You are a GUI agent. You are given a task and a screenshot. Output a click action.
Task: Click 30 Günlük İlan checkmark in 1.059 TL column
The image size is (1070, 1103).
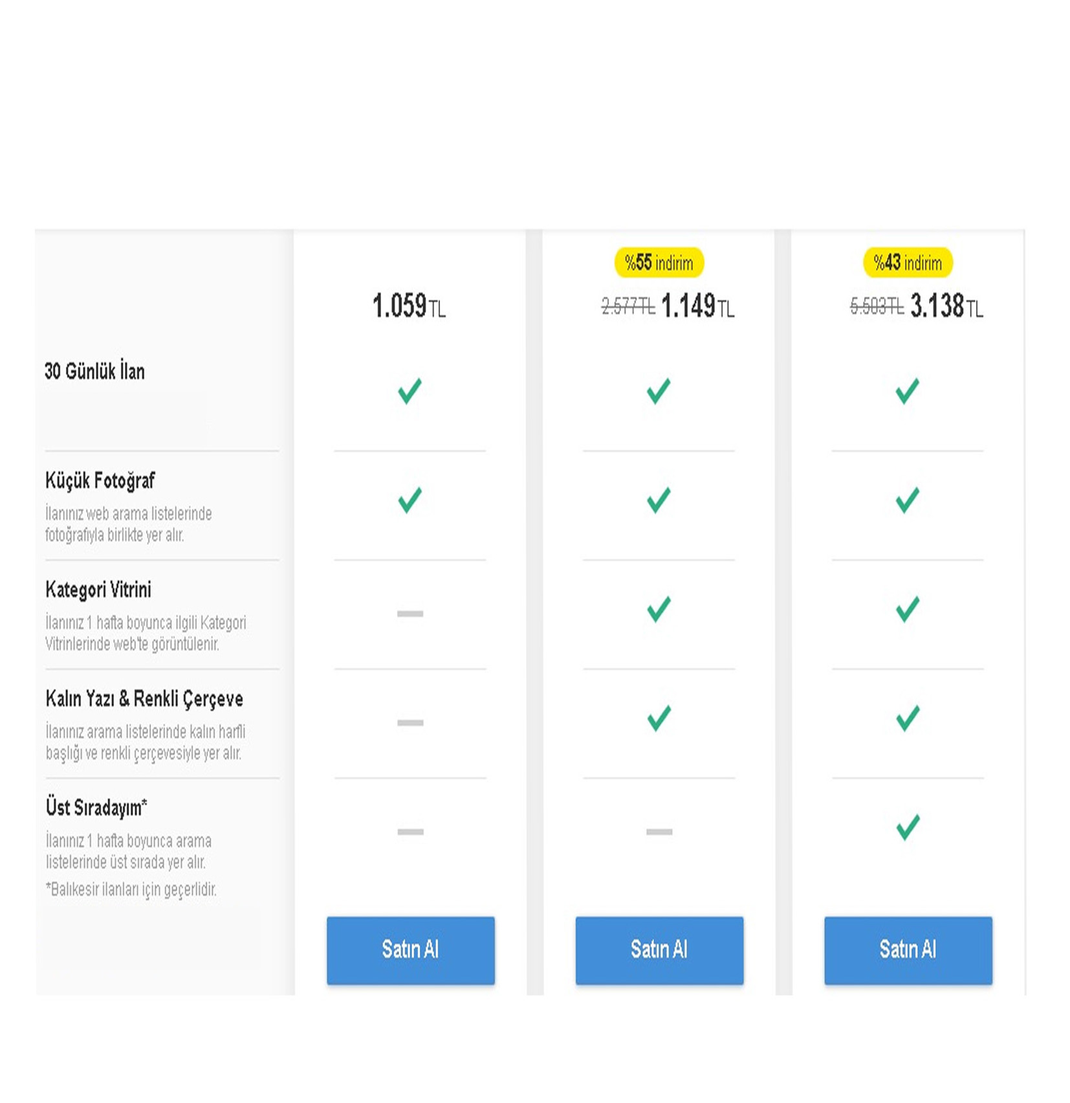coord(409,390)
